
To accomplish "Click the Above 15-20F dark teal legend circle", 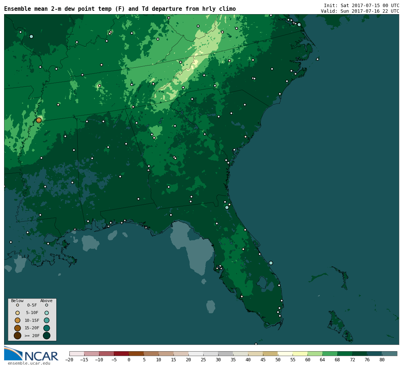I will tap(47, 328).
